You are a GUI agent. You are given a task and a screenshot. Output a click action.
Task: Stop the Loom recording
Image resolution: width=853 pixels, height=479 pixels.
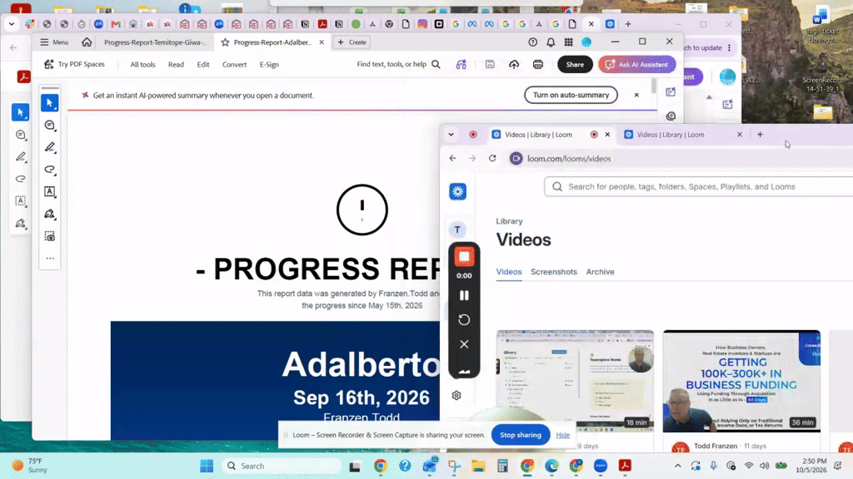464,257
